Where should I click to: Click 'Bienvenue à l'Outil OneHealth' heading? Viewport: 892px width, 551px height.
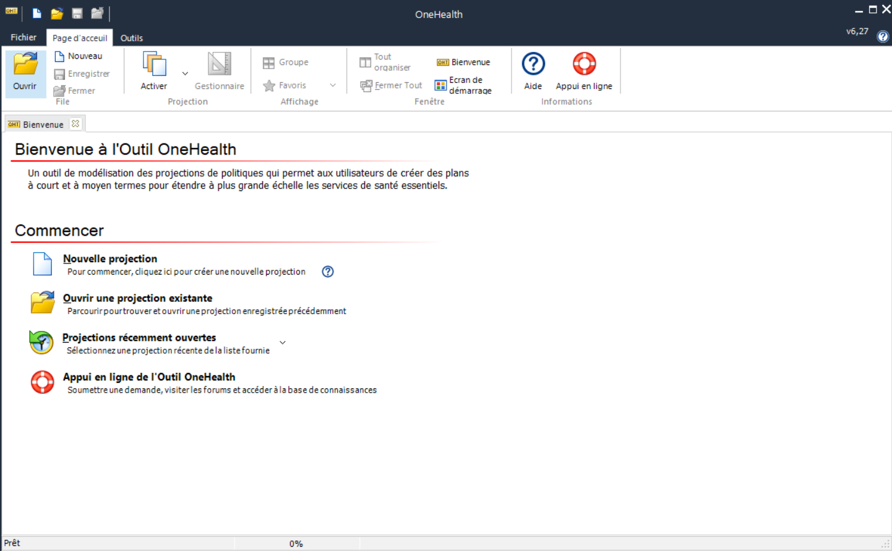pyautogui.click(x=126, y=149)
